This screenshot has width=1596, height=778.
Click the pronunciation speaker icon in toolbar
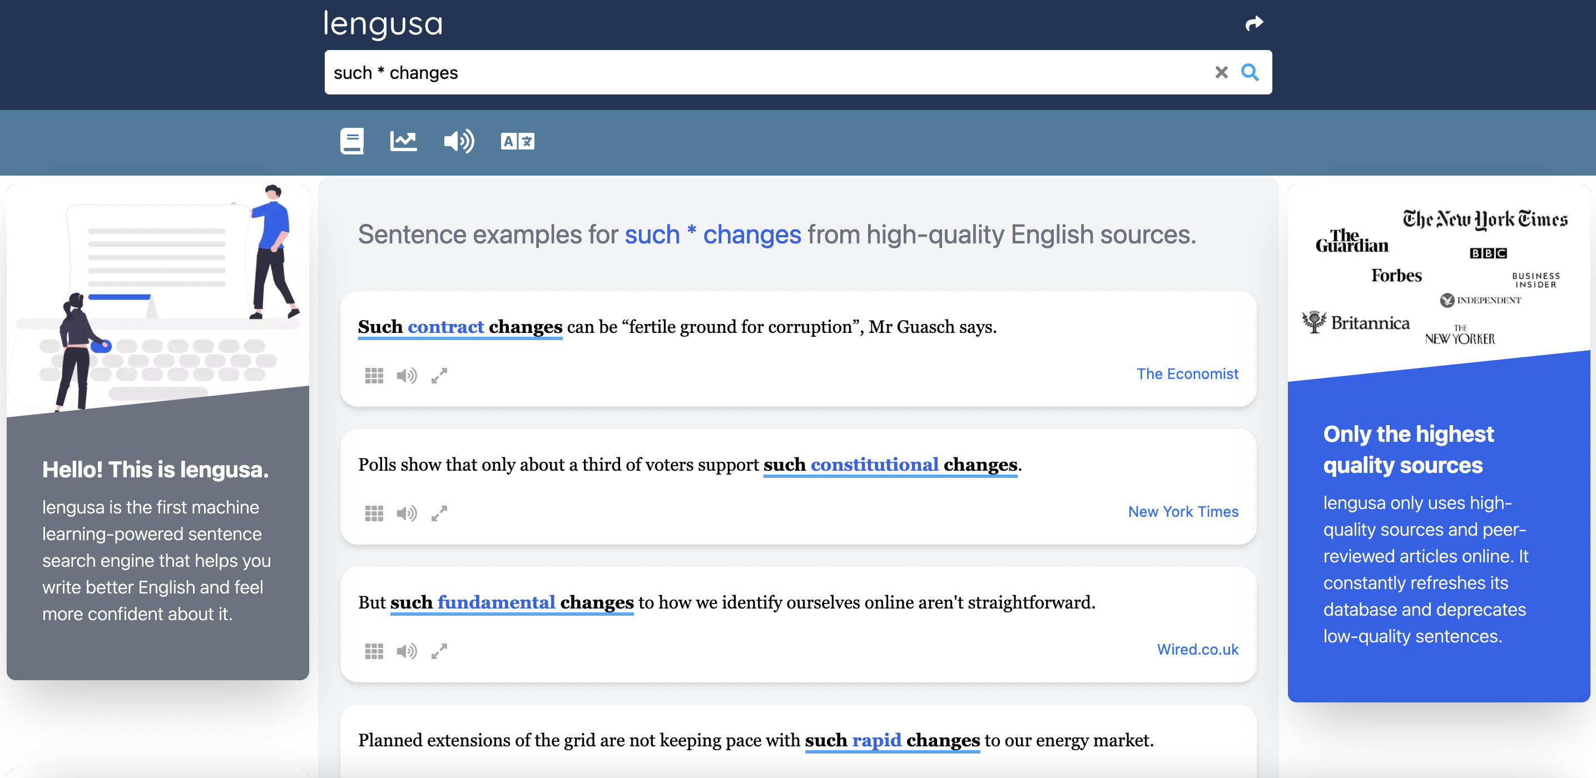click(x=459, y=141)
